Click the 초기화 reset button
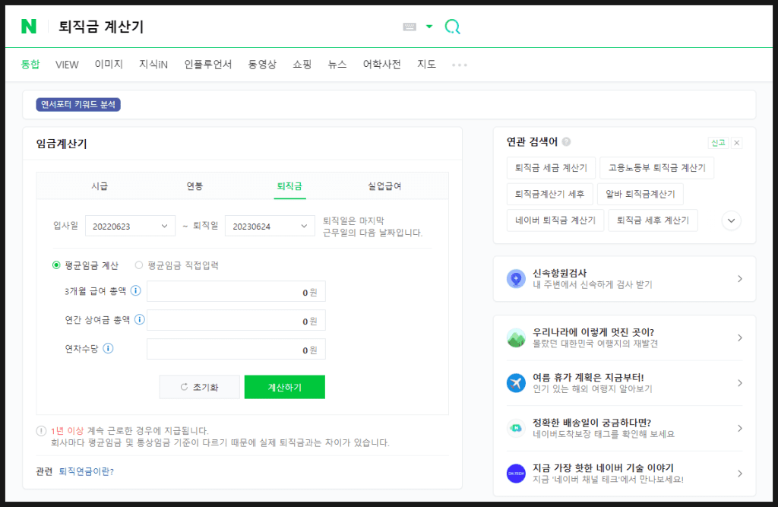 (x=199, y=387)
